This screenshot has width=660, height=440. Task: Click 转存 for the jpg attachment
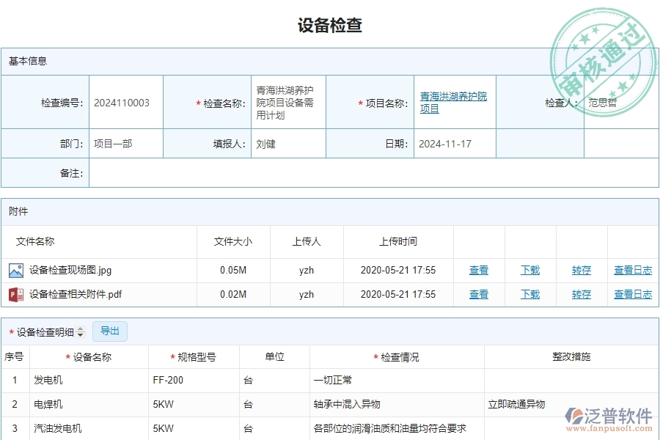581,270
